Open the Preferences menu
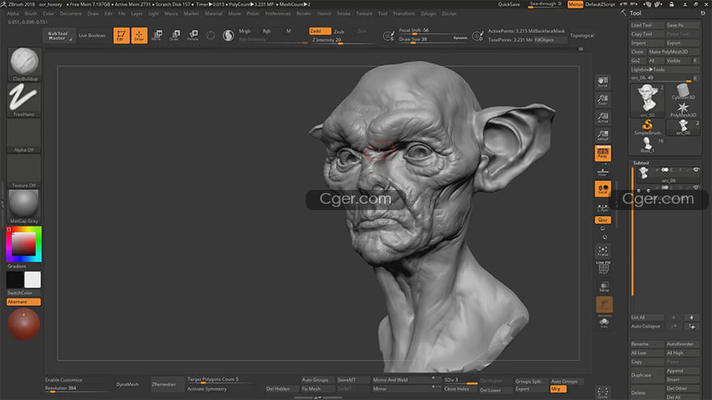712x400 pixels. 278,14
